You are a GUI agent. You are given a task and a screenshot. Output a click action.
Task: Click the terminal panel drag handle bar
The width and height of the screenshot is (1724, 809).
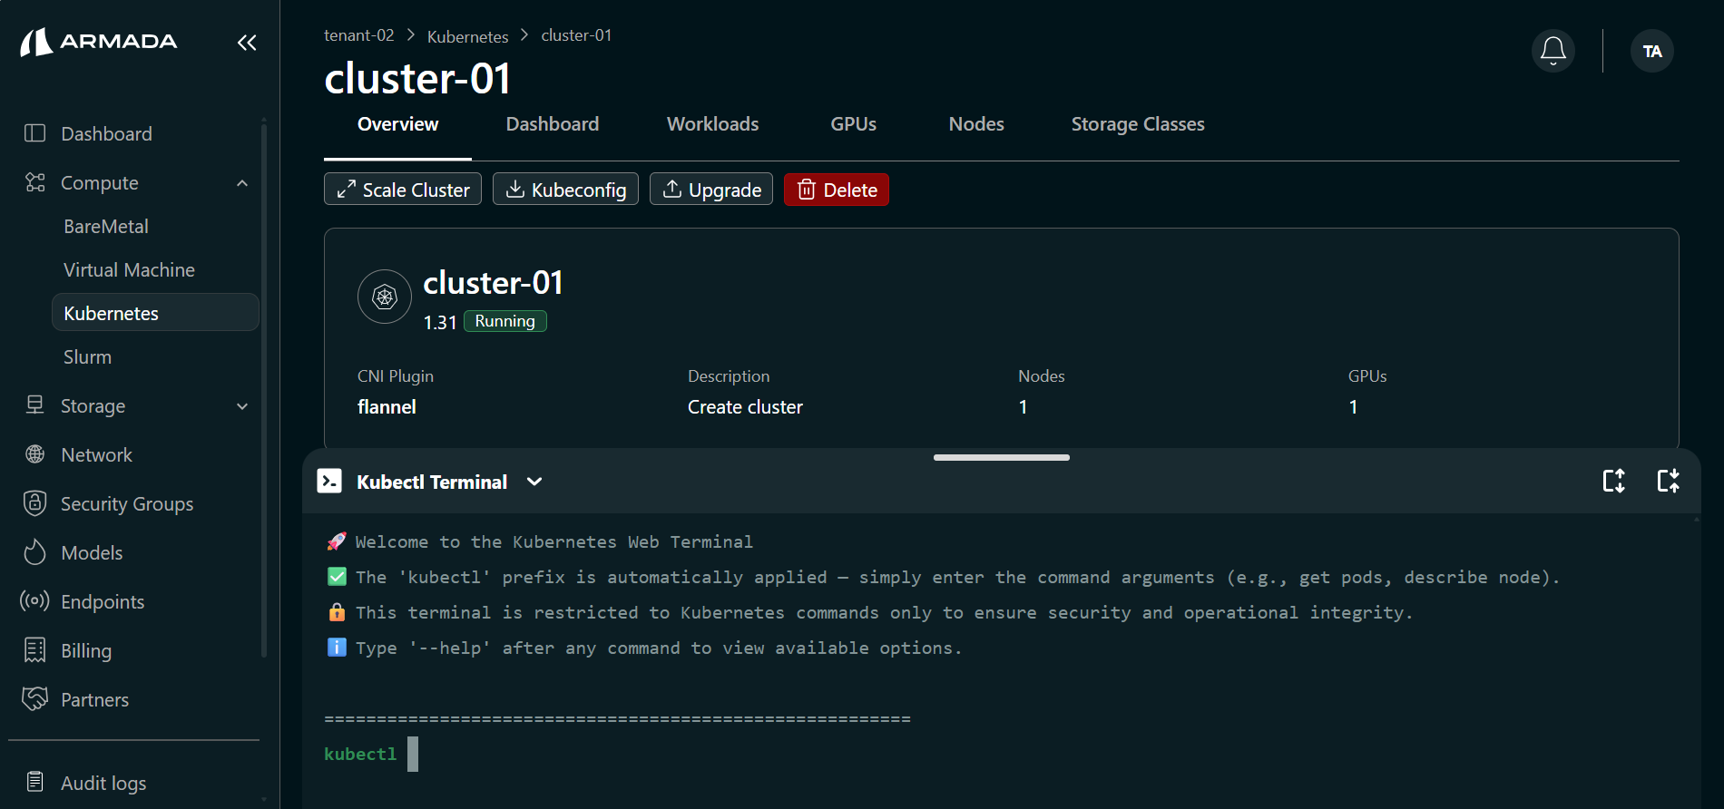tap(1001, 457)
